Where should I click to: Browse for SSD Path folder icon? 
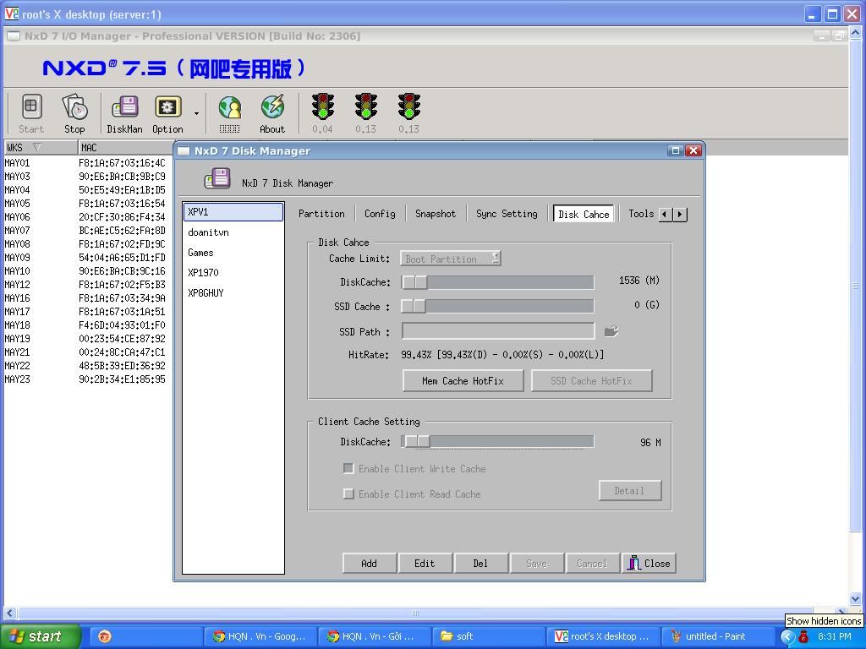[611, 331]
